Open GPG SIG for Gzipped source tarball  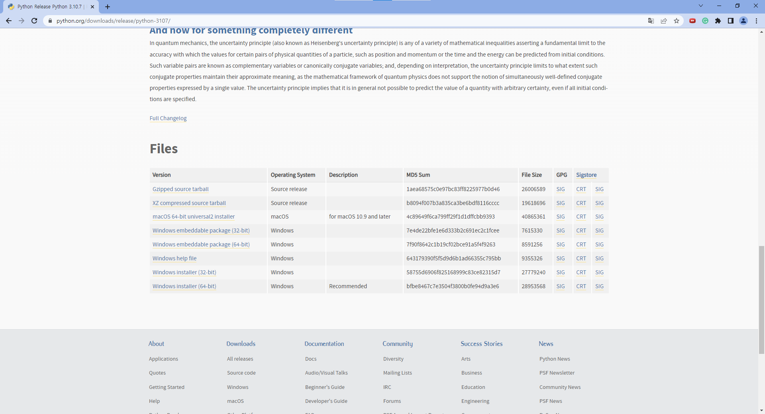point(561,189)
